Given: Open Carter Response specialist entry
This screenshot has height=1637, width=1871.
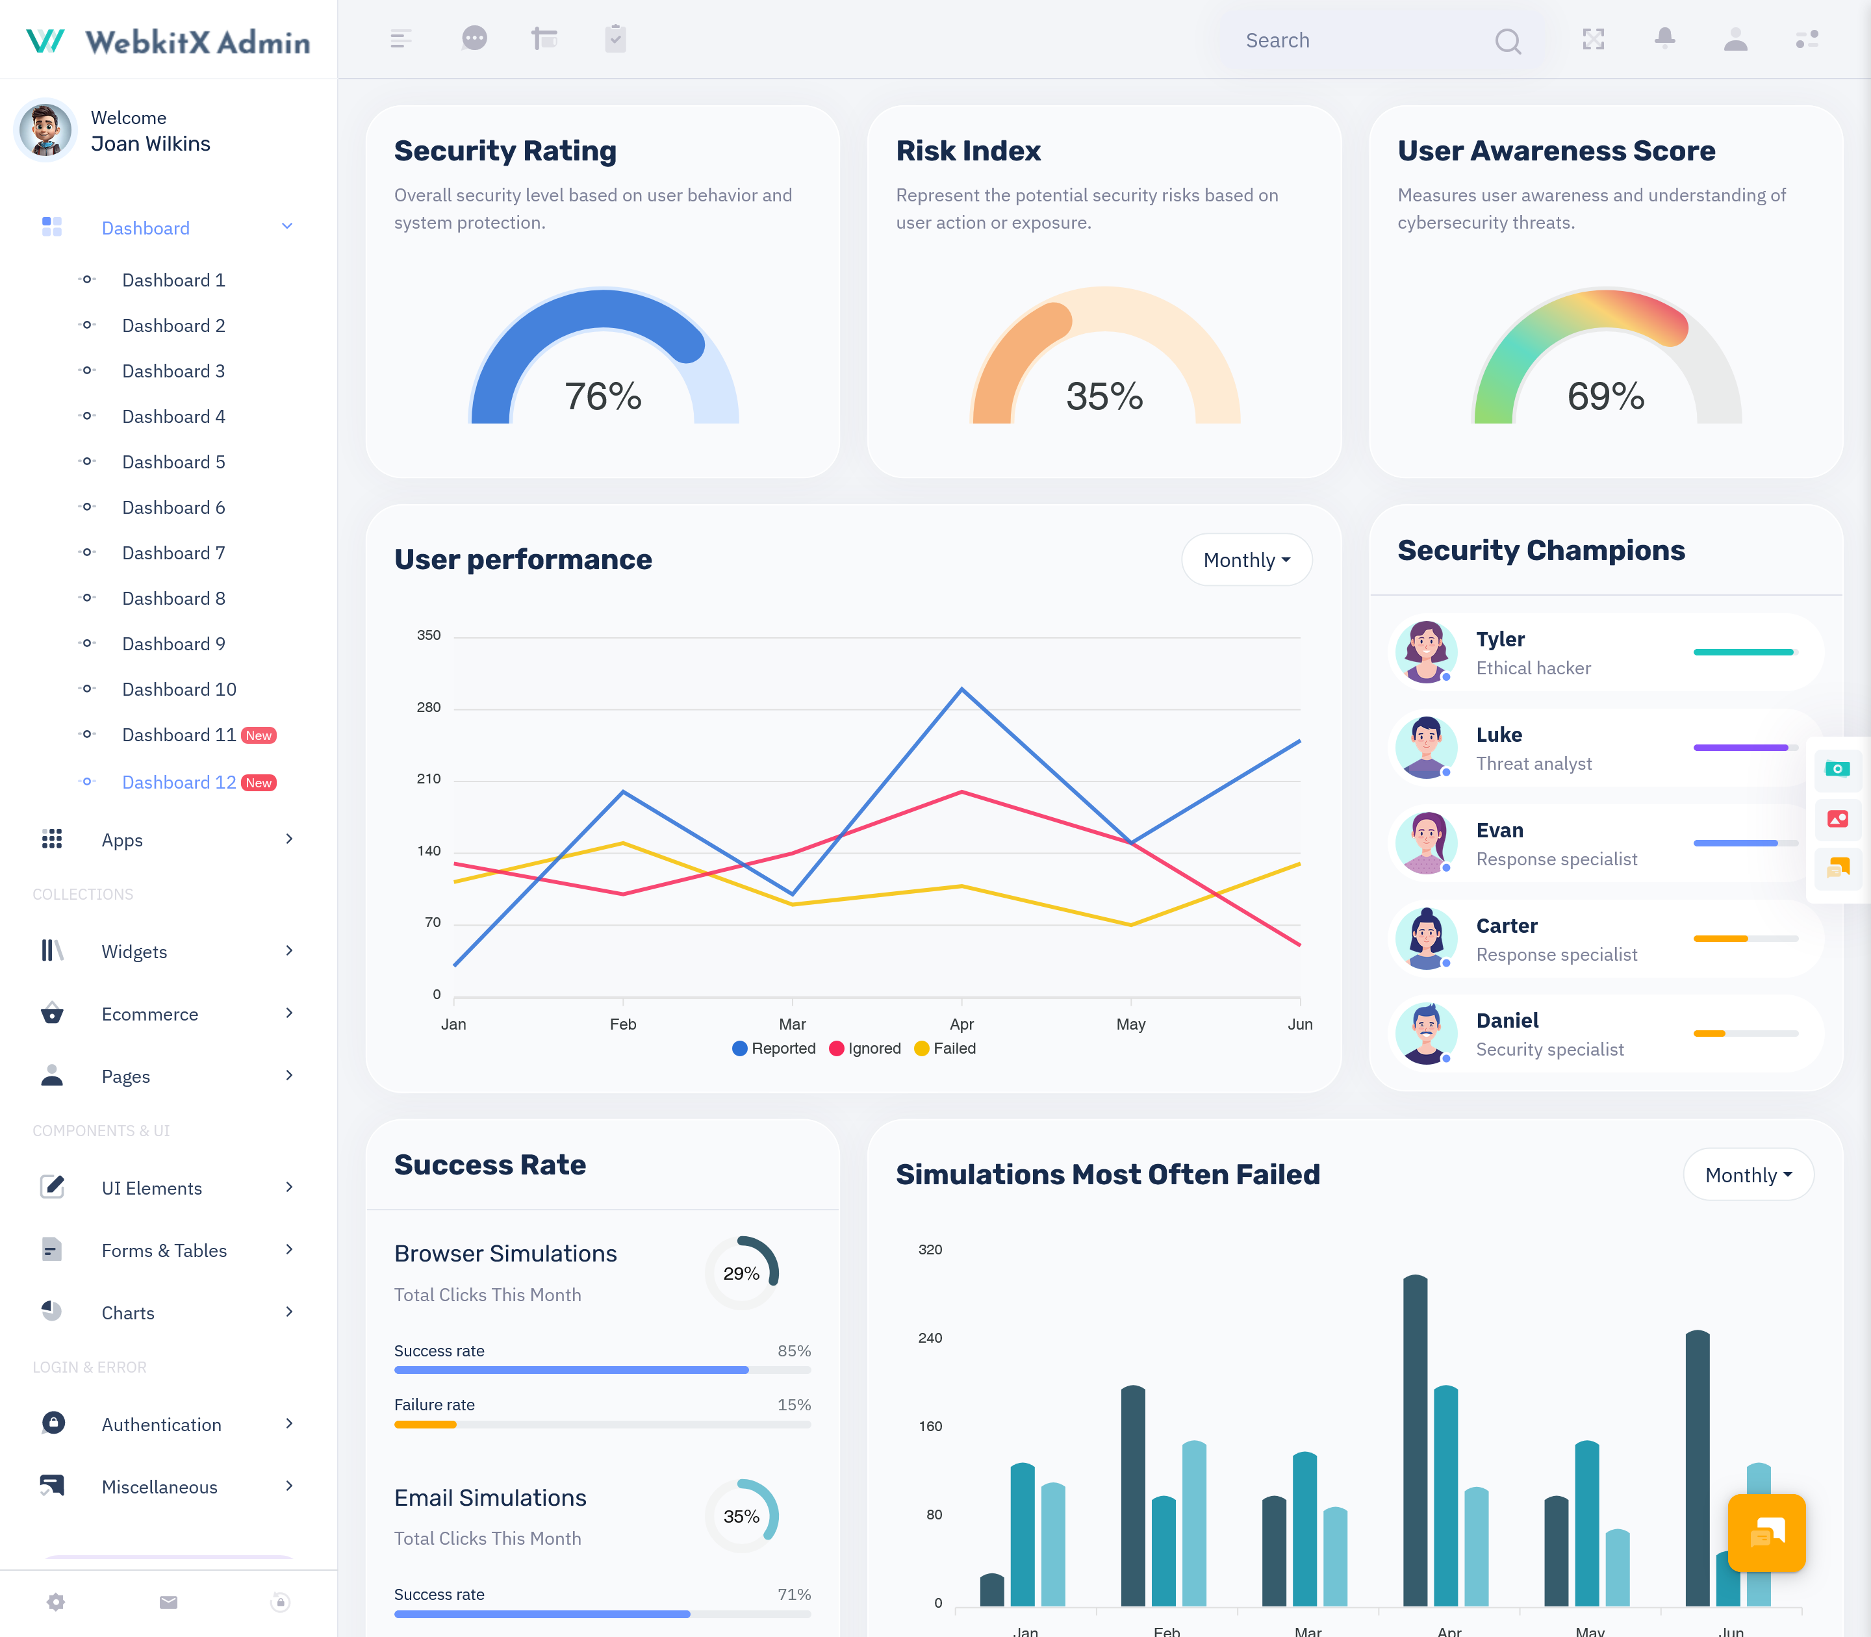Looking at the screenshot, I should (1605, 939).
